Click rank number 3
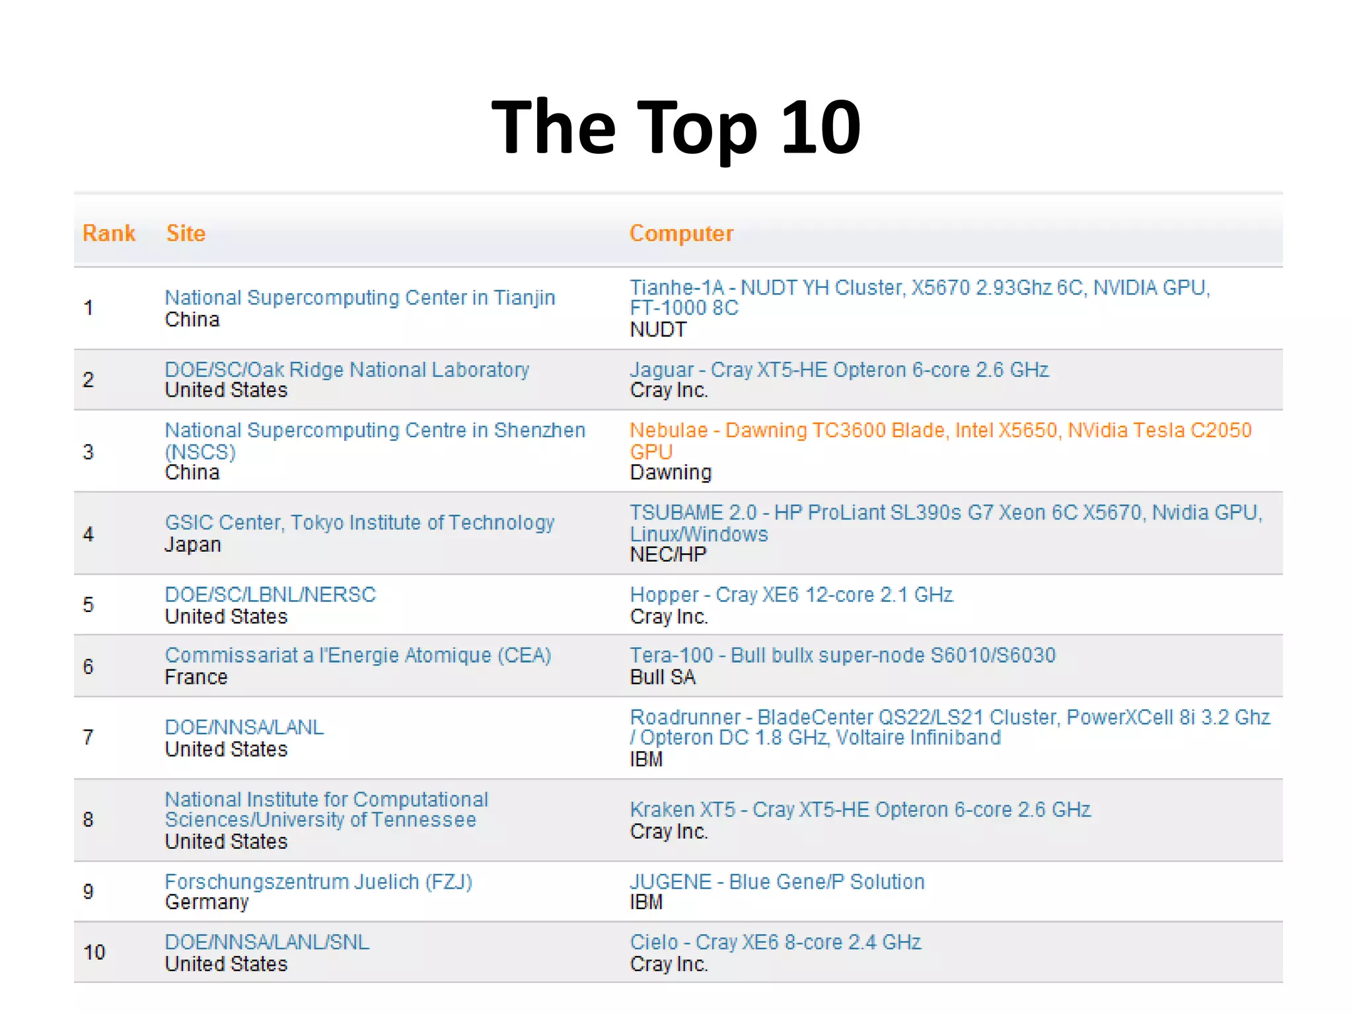 pos(89,452)
